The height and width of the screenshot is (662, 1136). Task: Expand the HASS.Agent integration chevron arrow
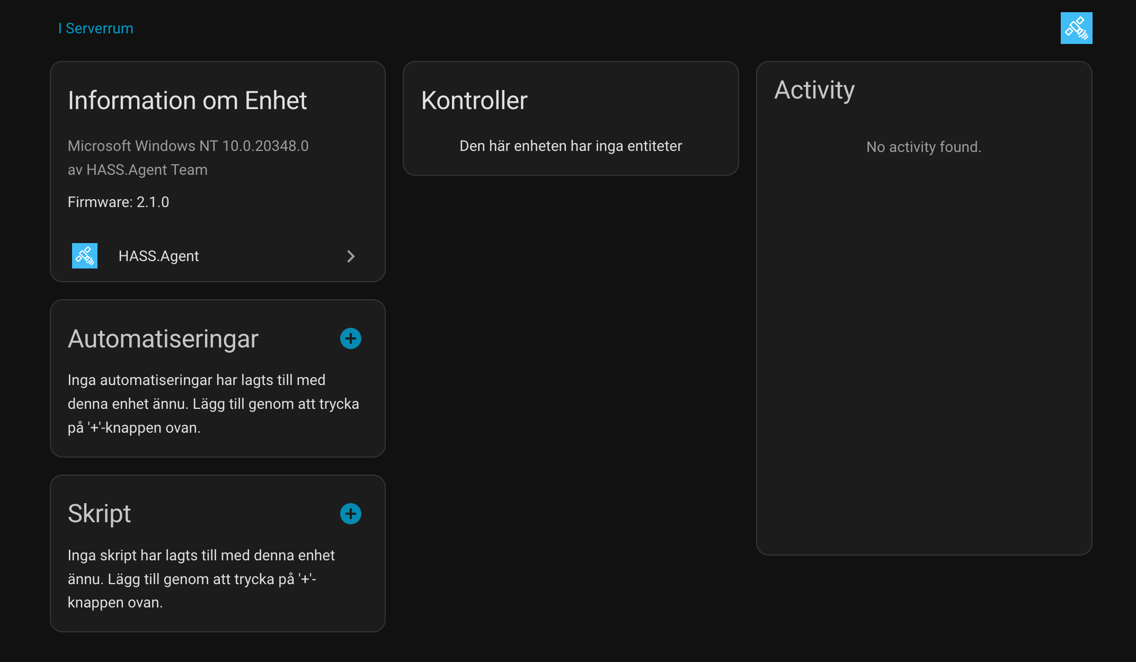pyautogui.click(x=350, y=256)
